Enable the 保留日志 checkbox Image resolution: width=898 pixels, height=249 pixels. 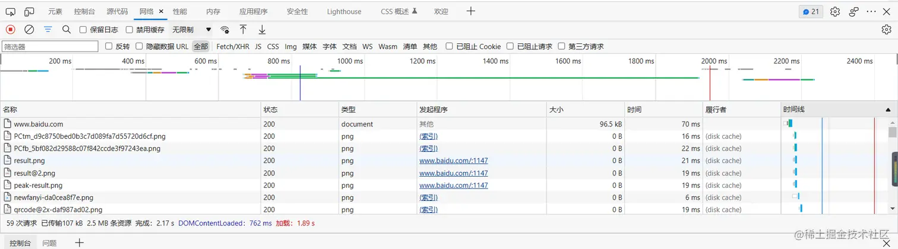83,30
